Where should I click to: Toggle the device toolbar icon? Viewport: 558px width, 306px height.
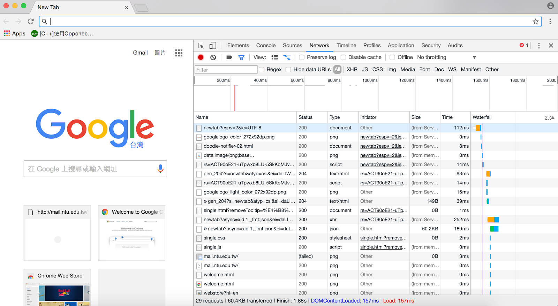212,46
